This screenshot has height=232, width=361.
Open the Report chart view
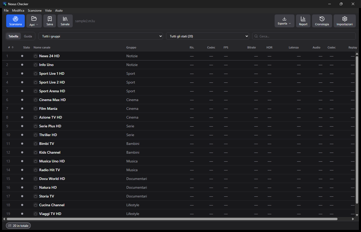303,21
